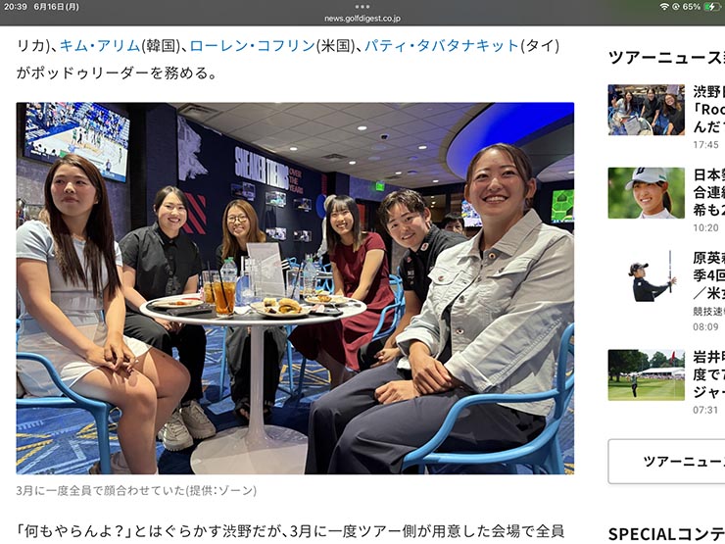This screenshot has width=725, height=544.
Task: Tap the battery indicator icon
Action: pyautogui.click(x=712, y=7)
